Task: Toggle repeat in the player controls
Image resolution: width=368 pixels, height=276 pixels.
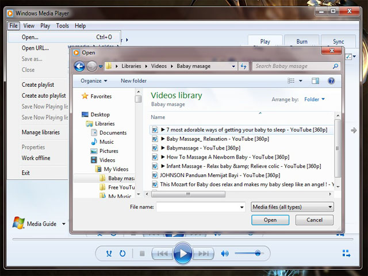Action: pyautogui.click(x=122, y=254)
